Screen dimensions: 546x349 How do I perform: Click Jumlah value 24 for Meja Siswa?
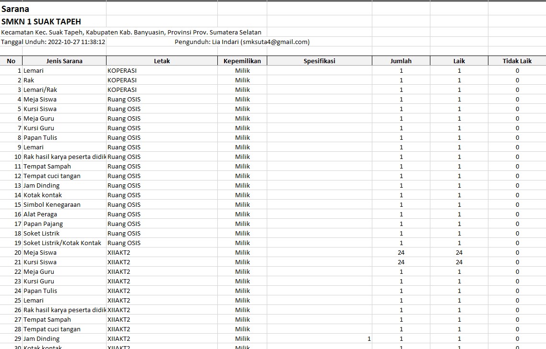(401, 252)
